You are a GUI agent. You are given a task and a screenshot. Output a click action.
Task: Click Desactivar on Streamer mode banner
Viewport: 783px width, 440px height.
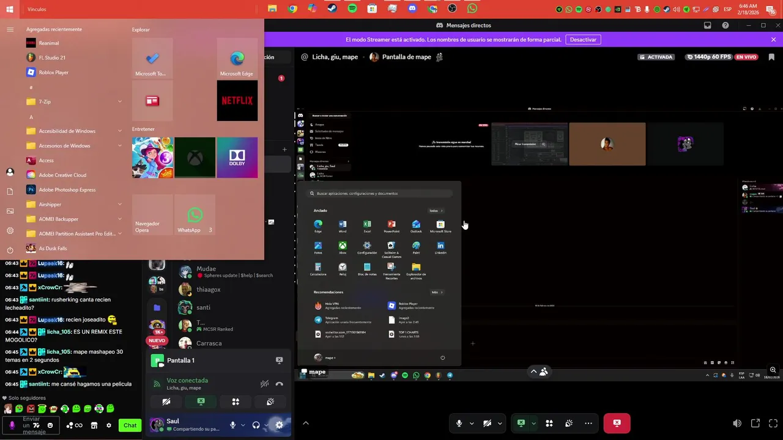(583, 40)
